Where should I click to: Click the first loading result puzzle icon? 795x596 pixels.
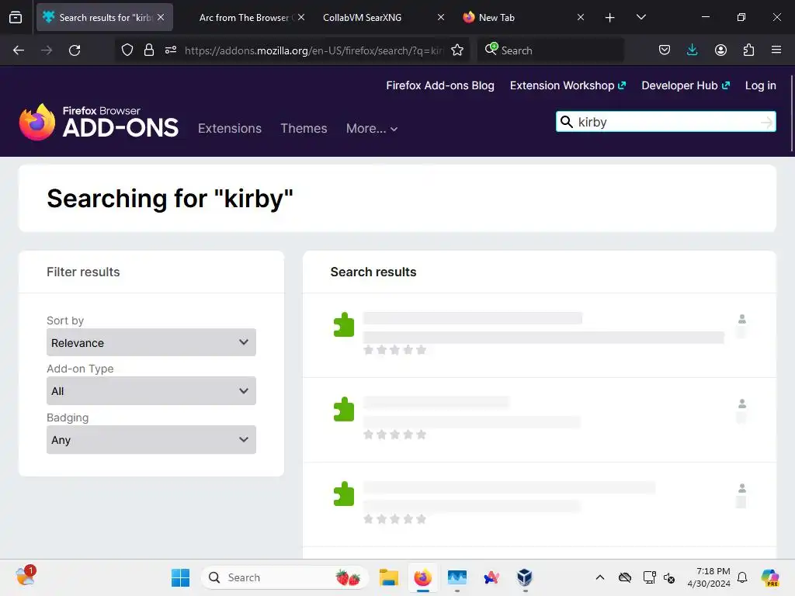pyautogui.click(x=344, y=324)
